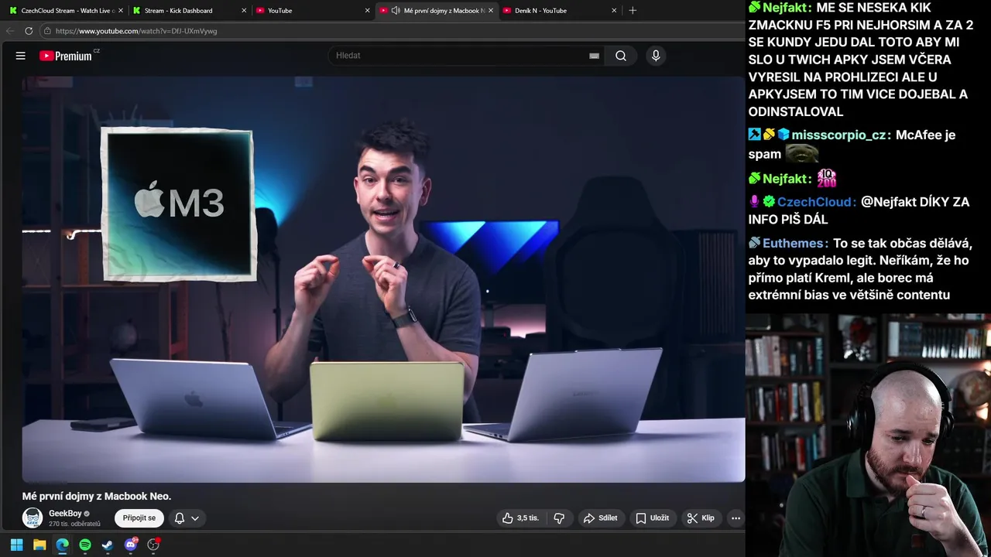The width and height of the screenshot is (991, 557).
Task: Click the CzechCloud username in chat
Action: pyautogui.click(x=817, y=202)
